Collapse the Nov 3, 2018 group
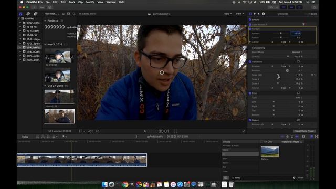Viewport: 336px width, 189px height. point(45,44)
